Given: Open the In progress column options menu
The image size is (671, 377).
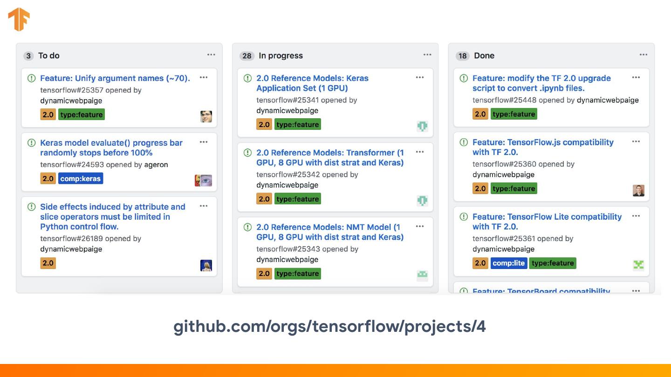Looking at the screenshot, I should pyautogui.click(x=427, y=55).
